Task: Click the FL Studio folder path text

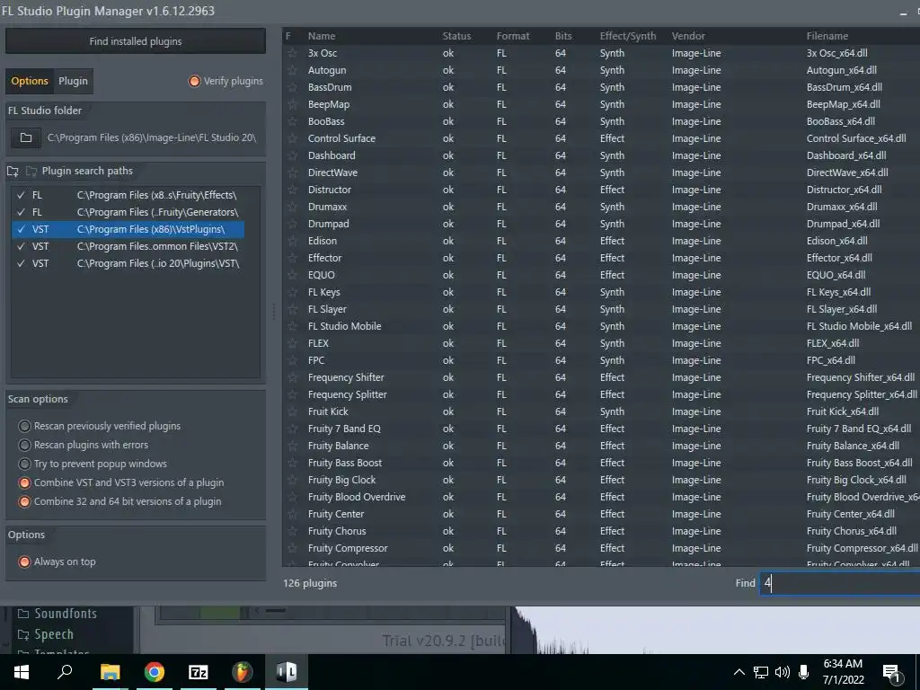Action: click(151, 137)
